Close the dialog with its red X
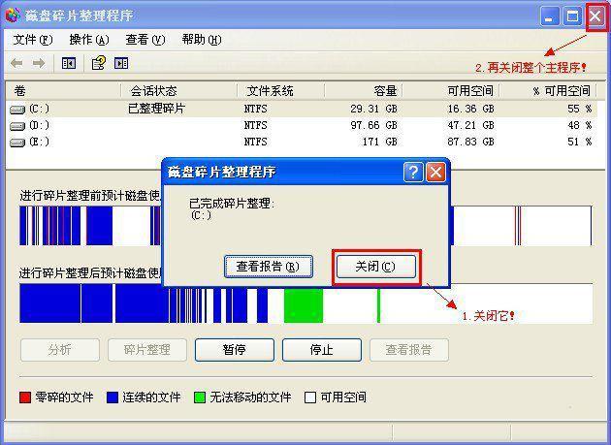This screenshot has width=611, height=445. tap(435, 172)
